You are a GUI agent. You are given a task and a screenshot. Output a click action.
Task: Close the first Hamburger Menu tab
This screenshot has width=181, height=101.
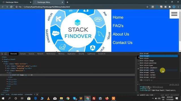coord(31,2)
